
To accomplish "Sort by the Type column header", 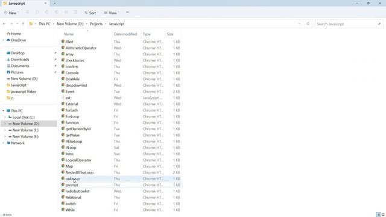I will tap(147, 34).
